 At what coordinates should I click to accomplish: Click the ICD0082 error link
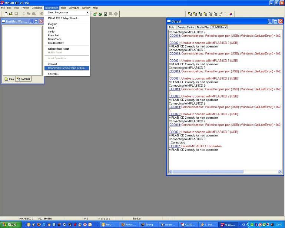click(175, 146)
